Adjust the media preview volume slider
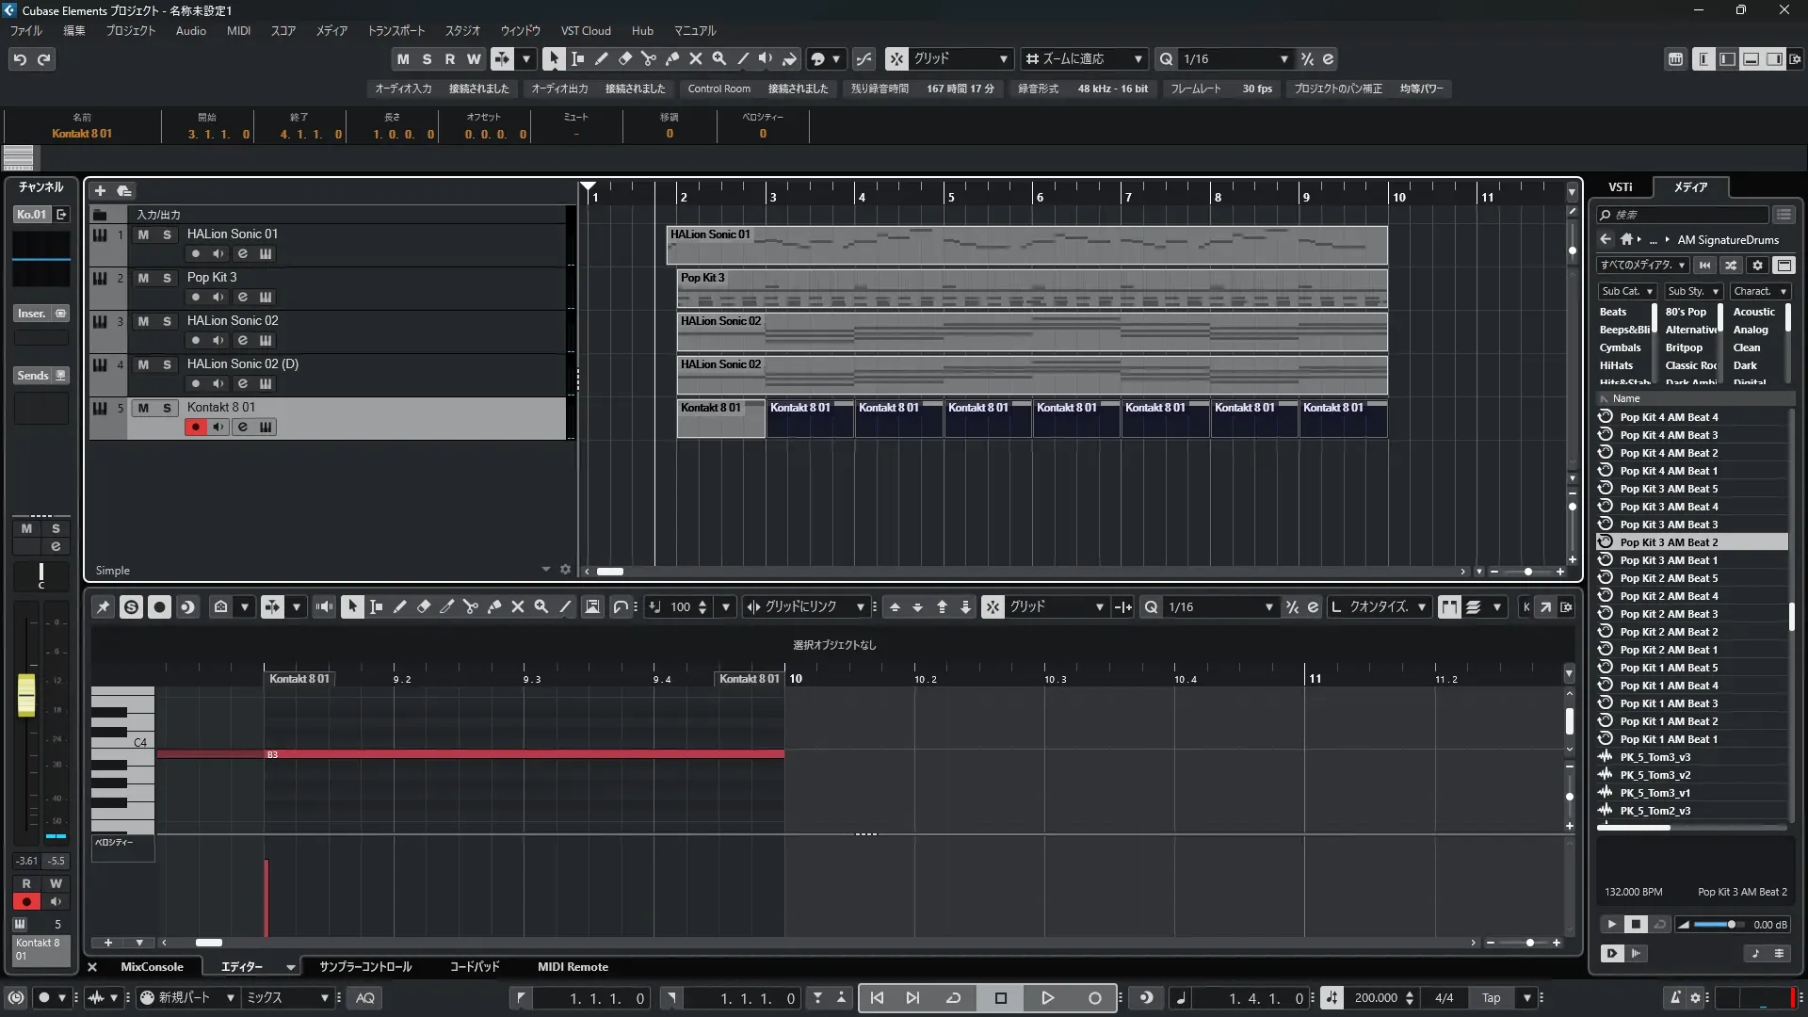The width and height of the screenshot is (1808, 1017). coord(1730,925)
